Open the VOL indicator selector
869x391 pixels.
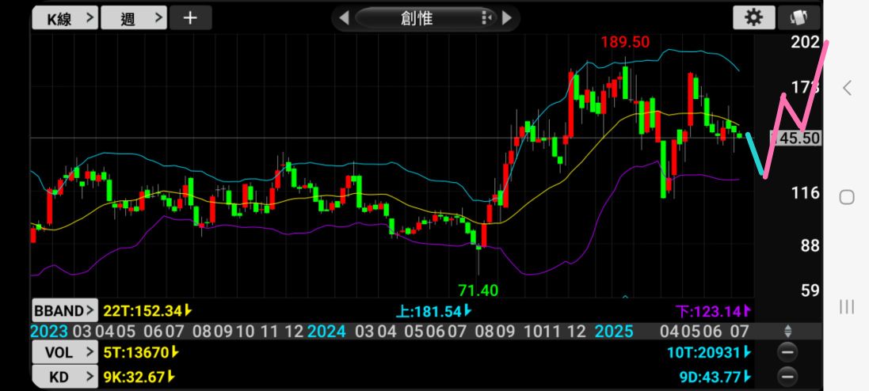pos(65,351)
